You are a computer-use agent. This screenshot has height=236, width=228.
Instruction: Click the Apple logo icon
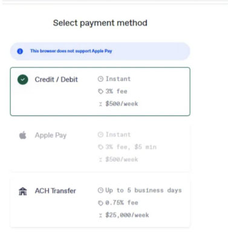23,135
